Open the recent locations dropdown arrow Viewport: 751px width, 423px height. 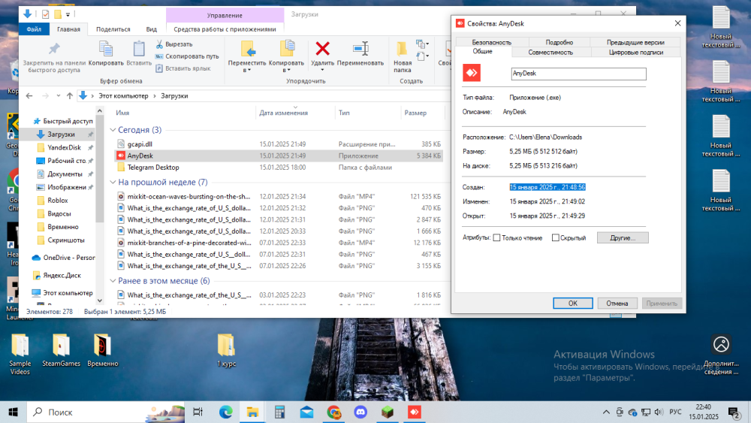point(59,96)
